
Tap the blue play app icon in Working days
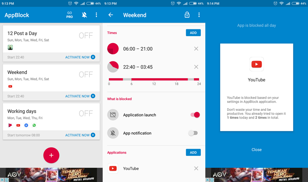pos(26,125)
